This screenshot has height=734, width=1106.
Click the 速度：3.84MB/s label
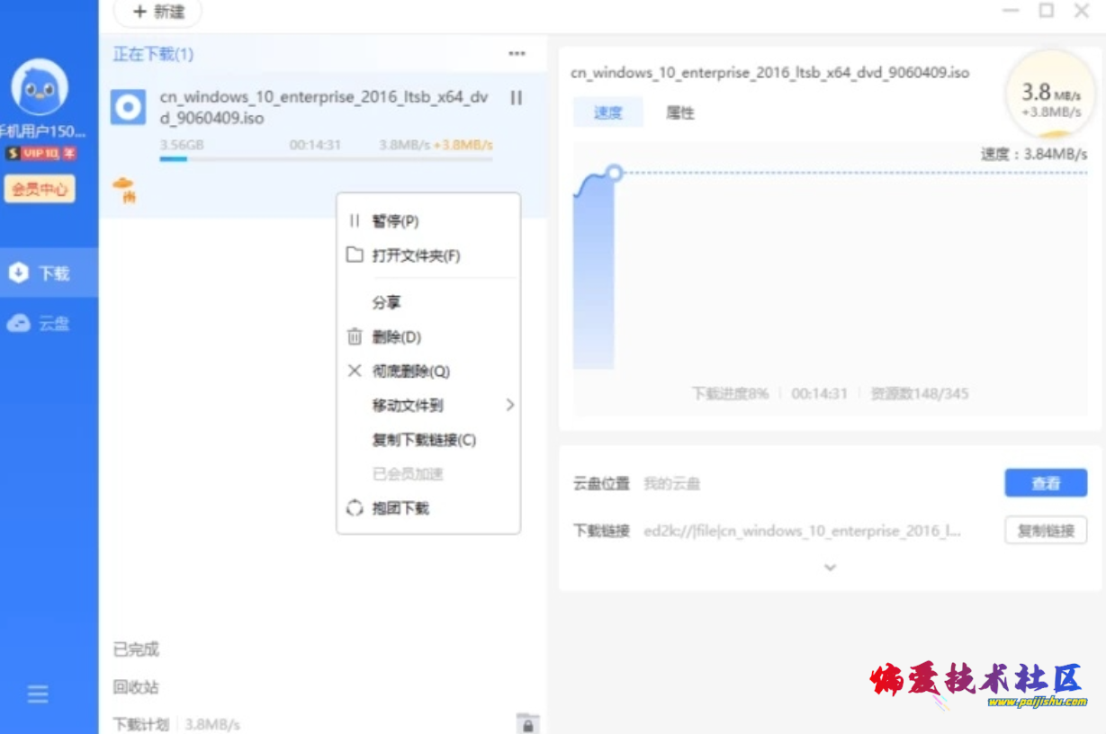tap(1034, 155)
